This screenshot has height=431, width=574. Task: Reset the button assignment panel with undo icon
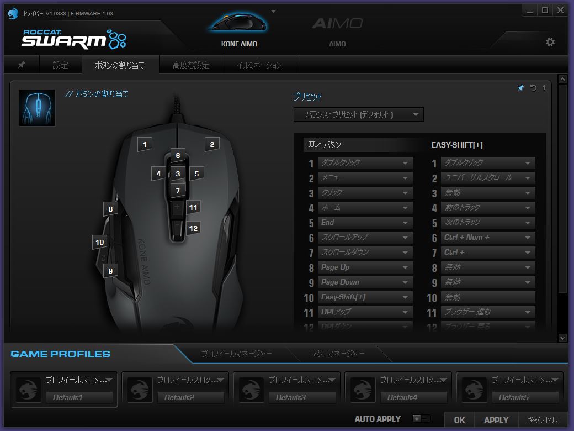tap(533, 88)
